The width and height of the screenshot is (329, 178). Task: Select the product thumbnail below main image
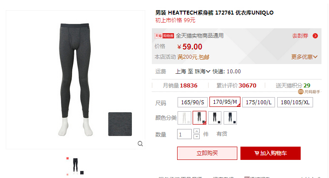point(75,166)
